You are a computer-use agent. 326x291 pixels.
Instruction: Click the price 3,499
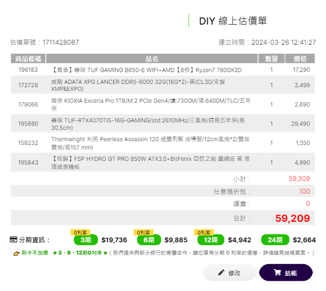click(302, 85)
